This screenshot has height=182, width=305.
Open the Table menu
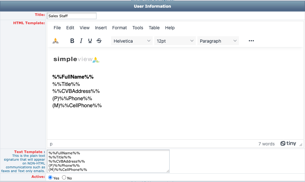point(154,28)
